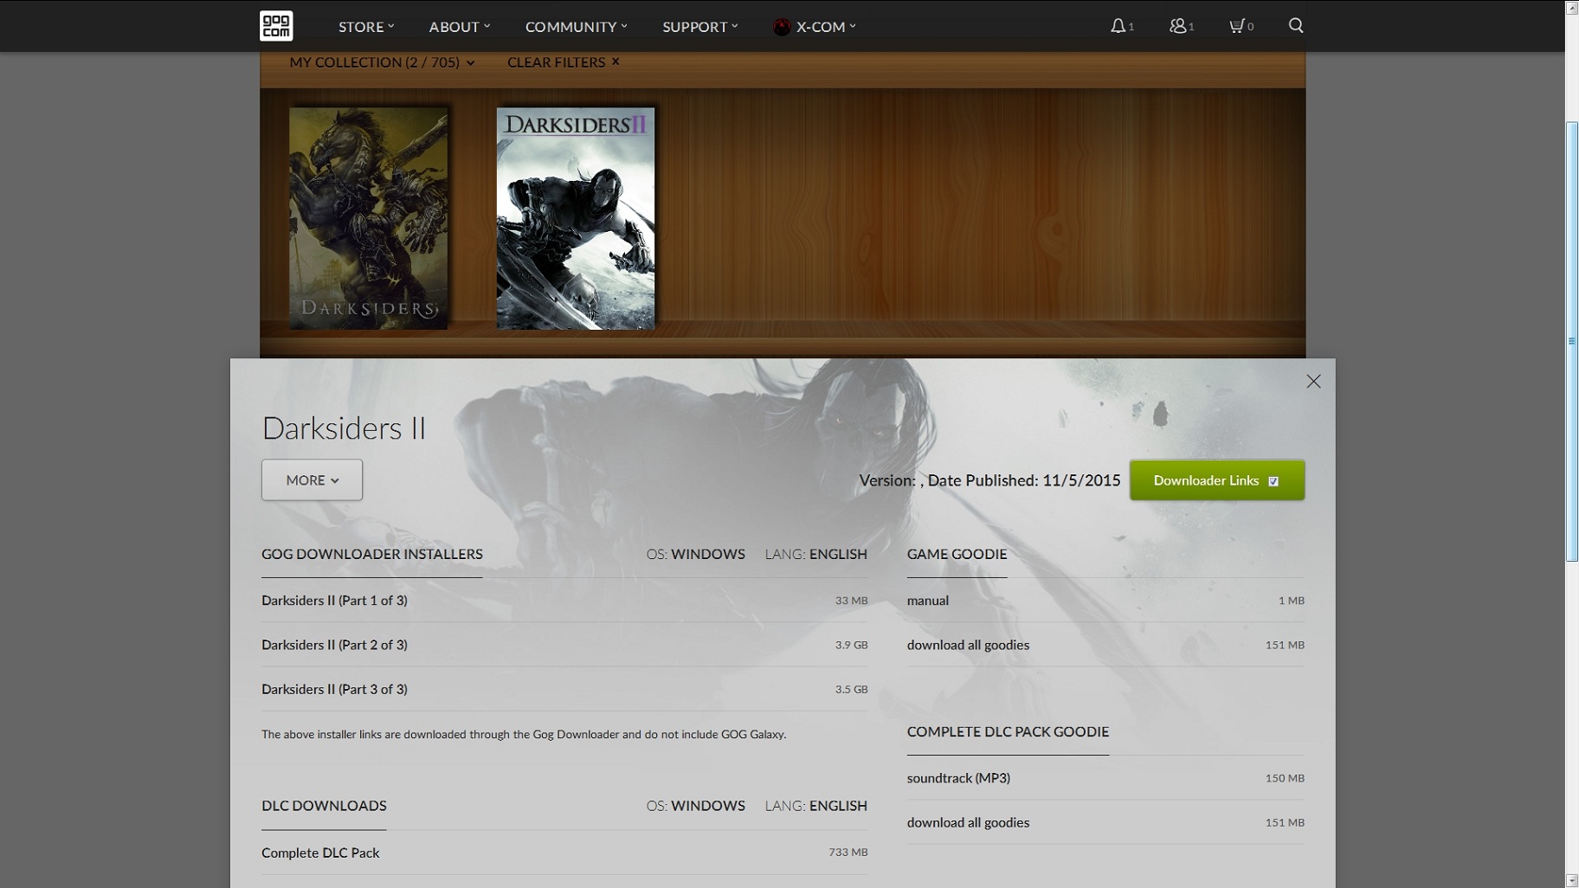Viewport: 1579px width, 888px height.
Task: Click the X next to Clear Filters
Action: 615,61
